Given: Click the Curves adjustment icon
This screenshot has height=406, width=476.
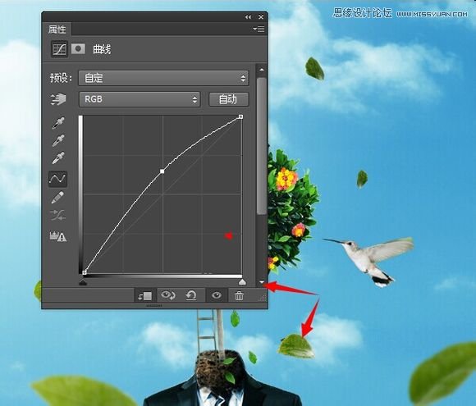Looking at the screenshot, I should (59, 49).
